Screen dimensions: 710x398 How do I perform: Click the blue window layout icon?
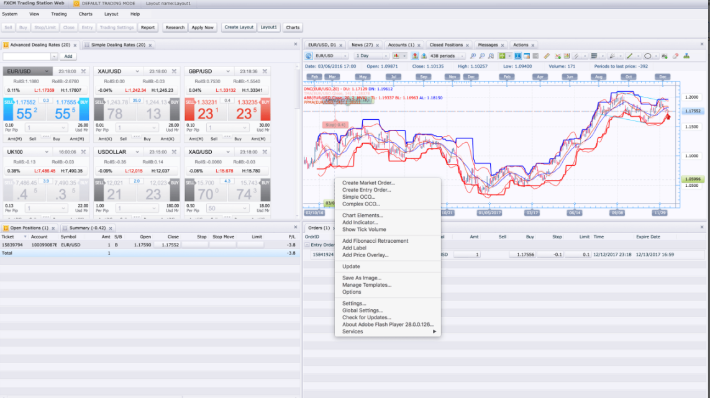click(x=527, y=56)
